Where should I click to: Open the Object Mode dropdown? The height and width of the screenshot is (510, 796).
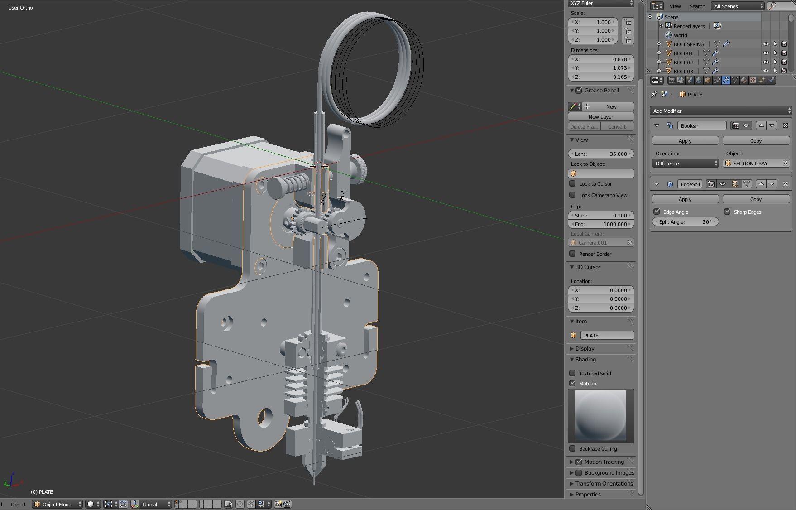point(58,504)
